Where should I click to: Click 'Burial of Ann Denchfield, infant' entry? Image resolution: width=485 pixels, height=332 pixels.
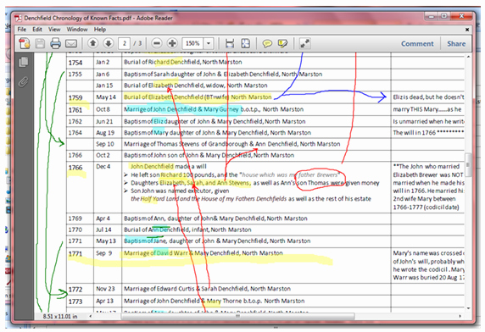click(x=187, y=230)
